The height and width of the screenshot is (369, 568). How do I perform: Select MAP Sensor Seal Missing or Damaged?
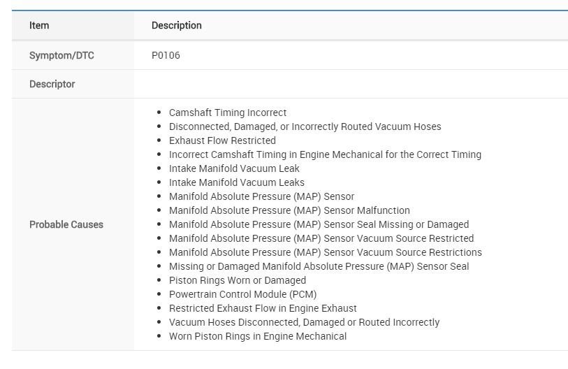point(319,224)
